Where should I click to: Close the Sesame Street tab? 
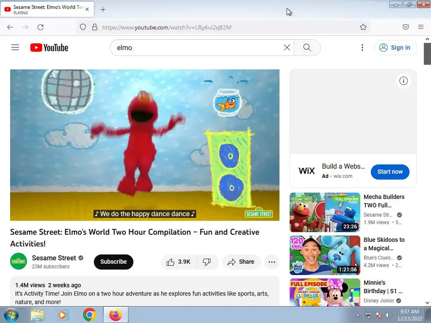click(x=87, y=9)
